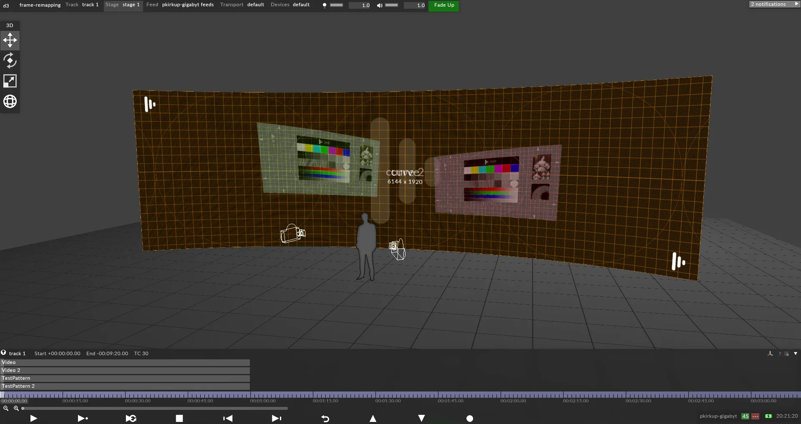Click the XYZ axis gizmo icon
The image size is (801, 424).
[x=770, y=354]
